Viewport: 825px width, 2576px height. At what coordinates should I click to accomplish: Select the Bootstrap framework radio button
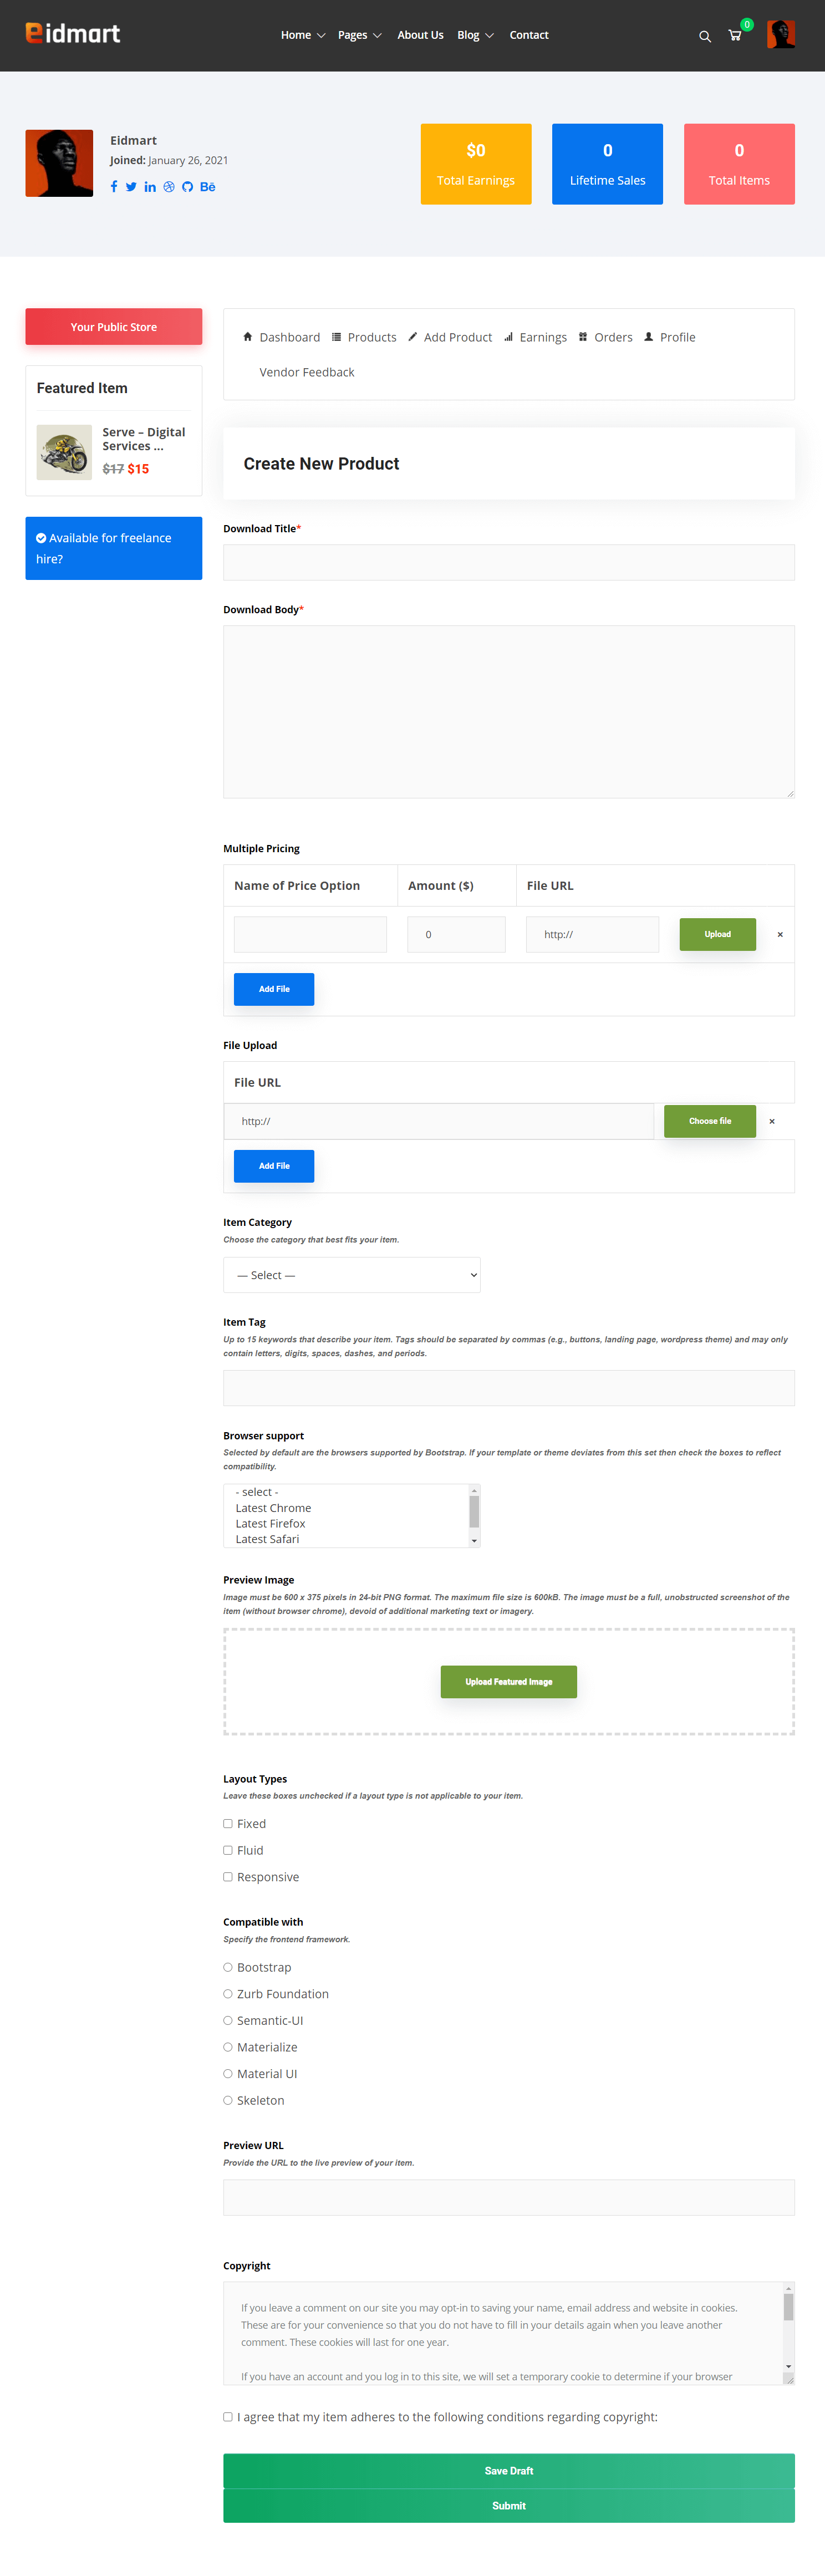point(228,1967)
